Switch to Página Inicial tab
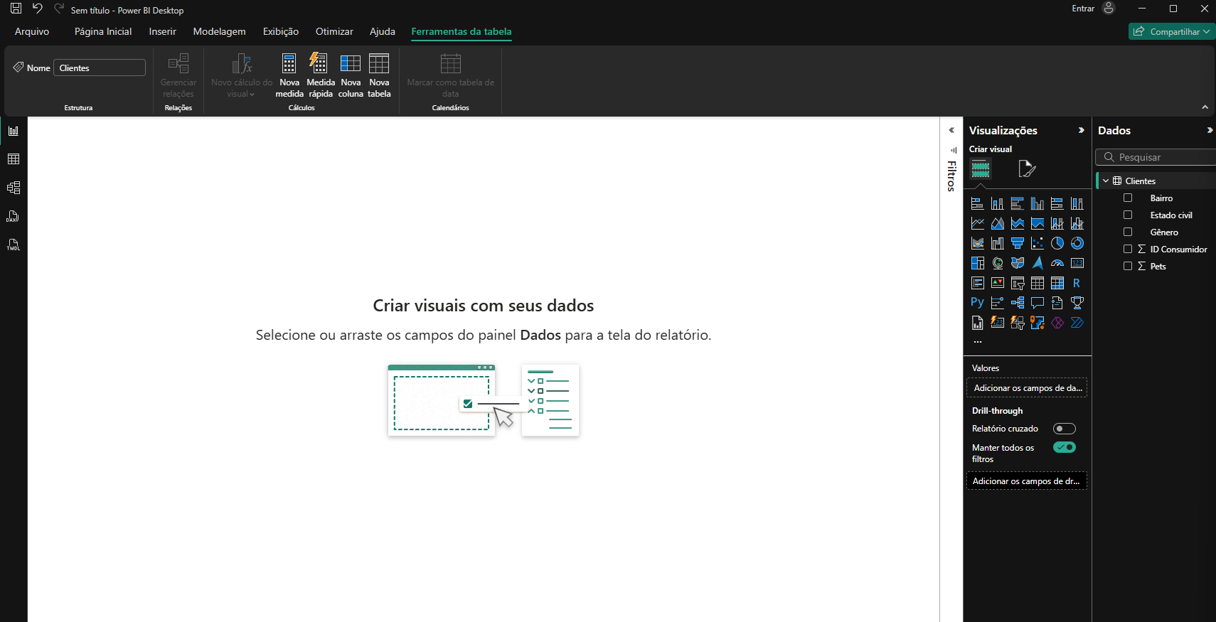 [x=103, y=32]
